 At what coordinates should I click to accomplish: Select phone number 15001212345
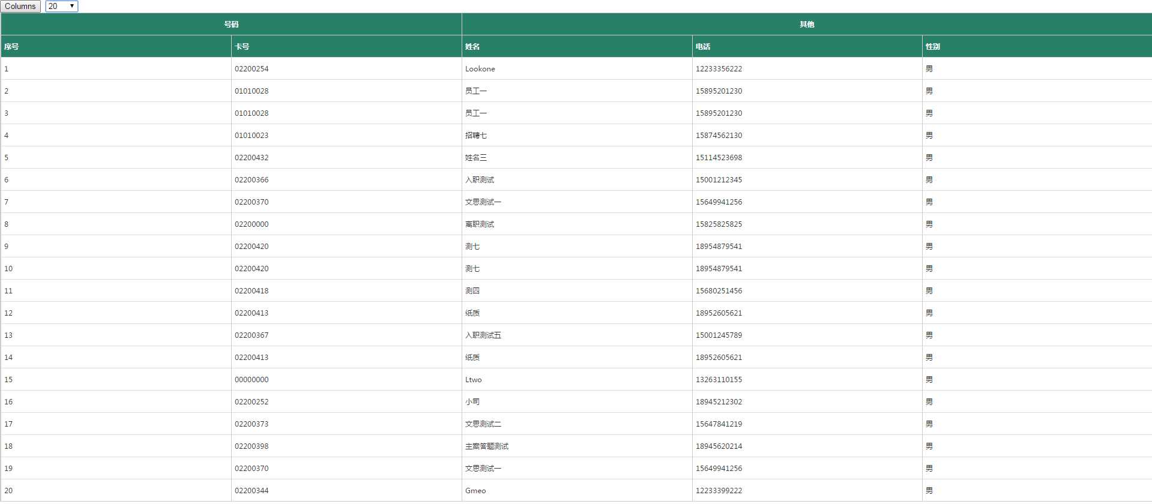click(719, 180)
